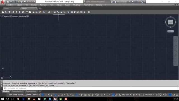The image size is (179, 101).
Task: Click the Properties palette icon in toolbar
Action: 68,12
